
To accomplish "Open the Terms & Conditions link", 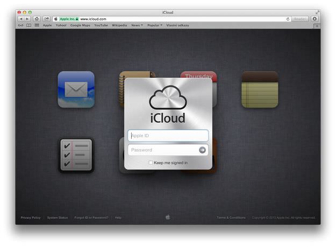I will coord(231,217).
